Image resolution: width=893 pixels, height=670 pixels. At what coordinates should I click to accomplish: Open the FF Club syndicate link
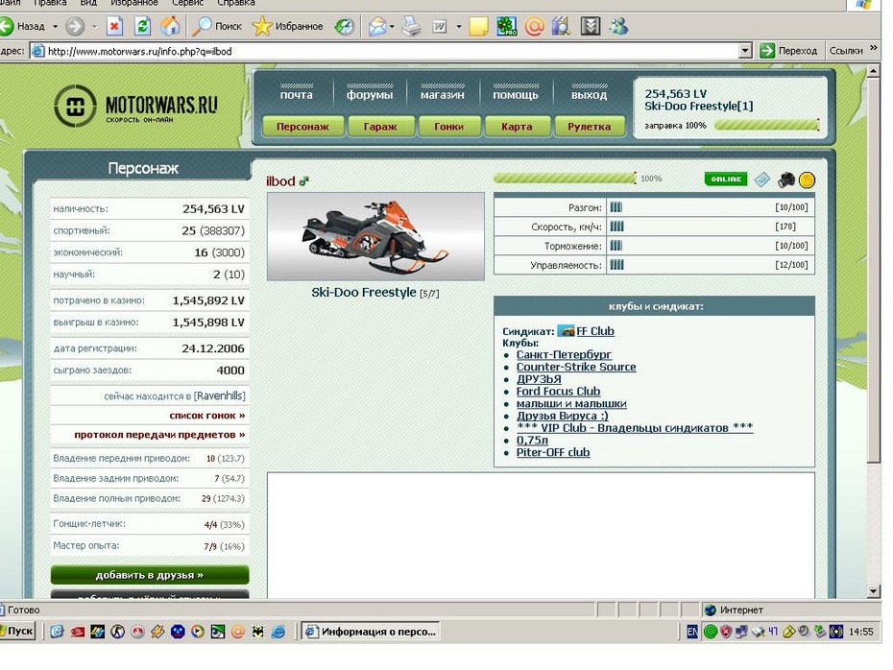(595, 331)
